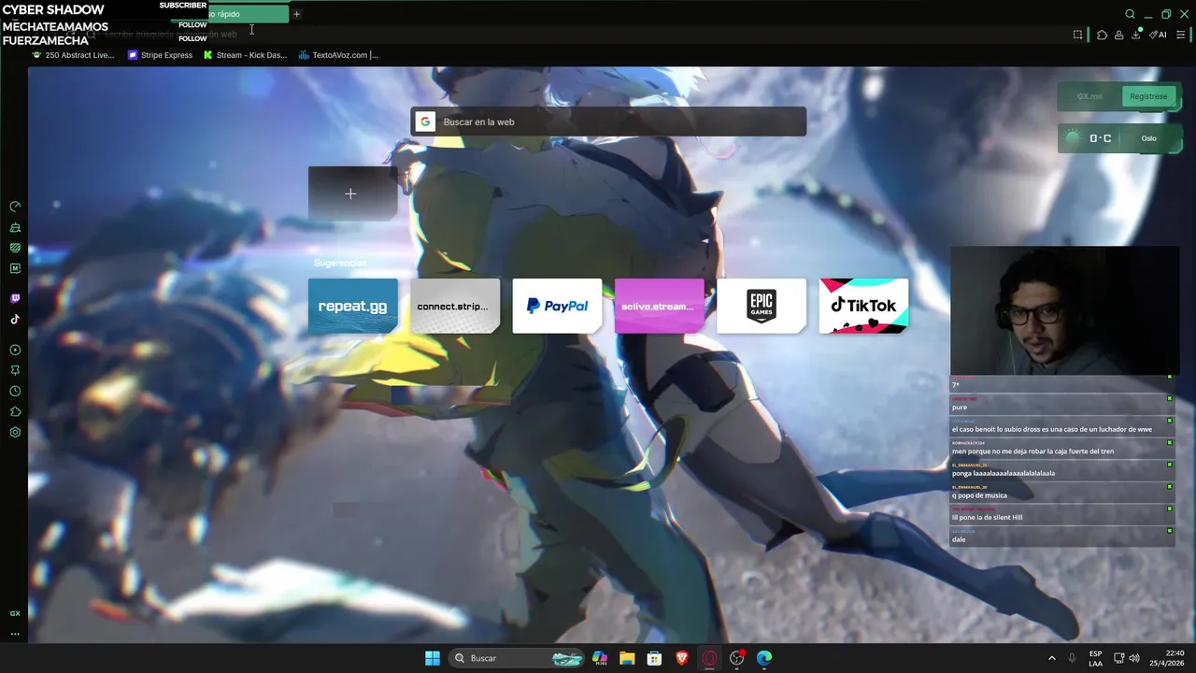Screen dimensions: 1196x673
Task: Click the GX logo at sidebar bottom
Action: (15, 613)
